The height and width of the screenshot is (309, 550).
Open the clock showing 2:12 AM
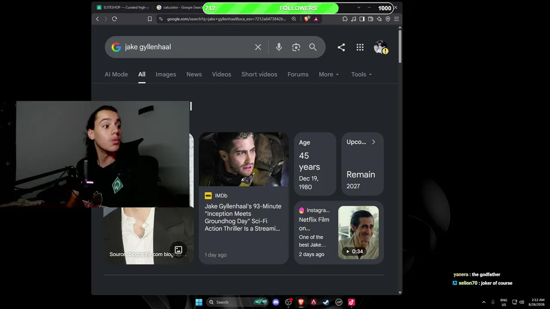click(x=538, y=302)
